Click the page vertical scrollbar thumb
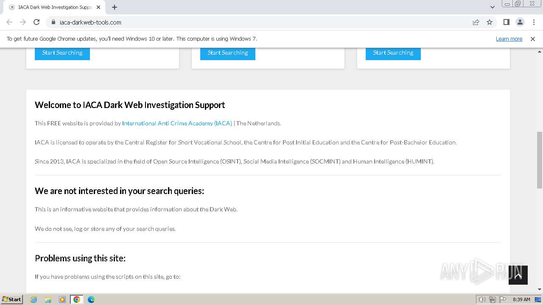543x305 pixels. pyautogui.click(x=540, y=160)
